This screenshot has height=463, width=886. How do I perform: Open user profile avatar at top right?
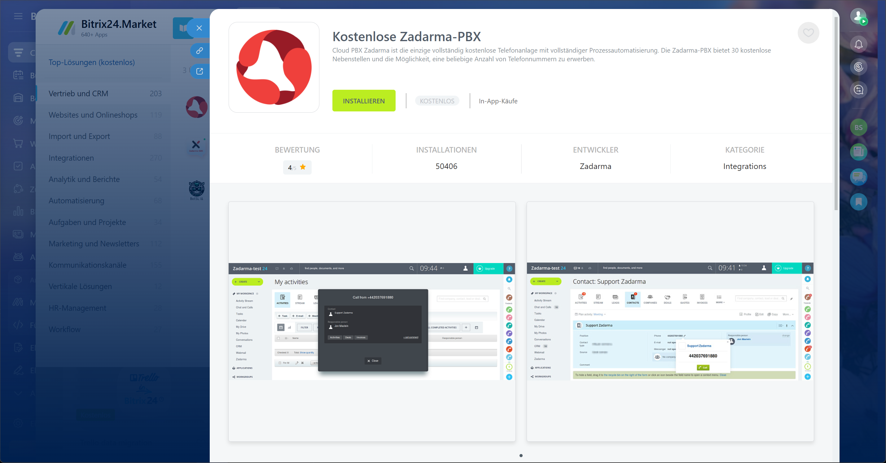coord(858,16)
